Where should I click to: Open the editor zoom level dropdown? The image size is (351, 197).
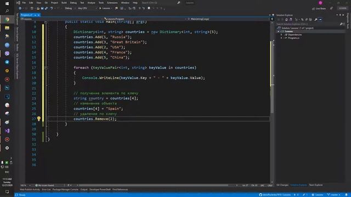[x=25, y=186]
